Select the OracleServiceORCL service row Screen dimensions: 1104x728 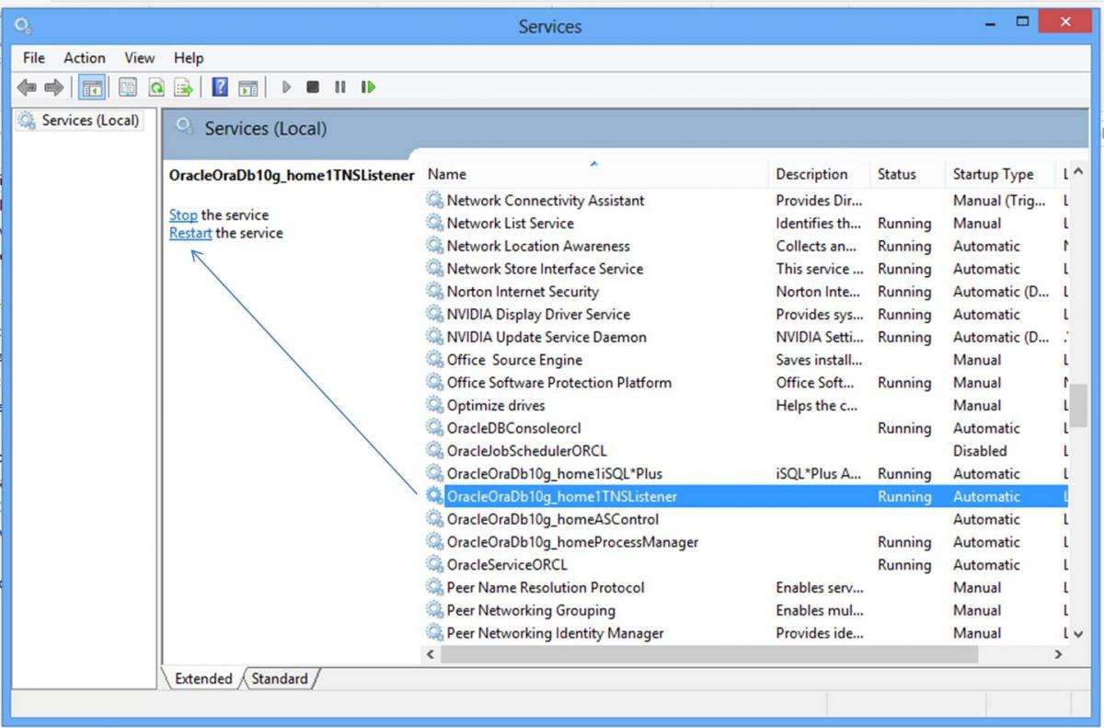[507, 565]
